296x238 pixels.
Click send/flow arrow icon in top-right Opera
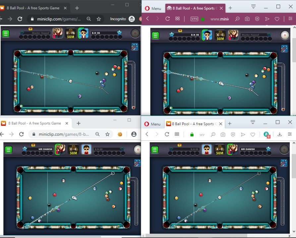tap(267, 19)
